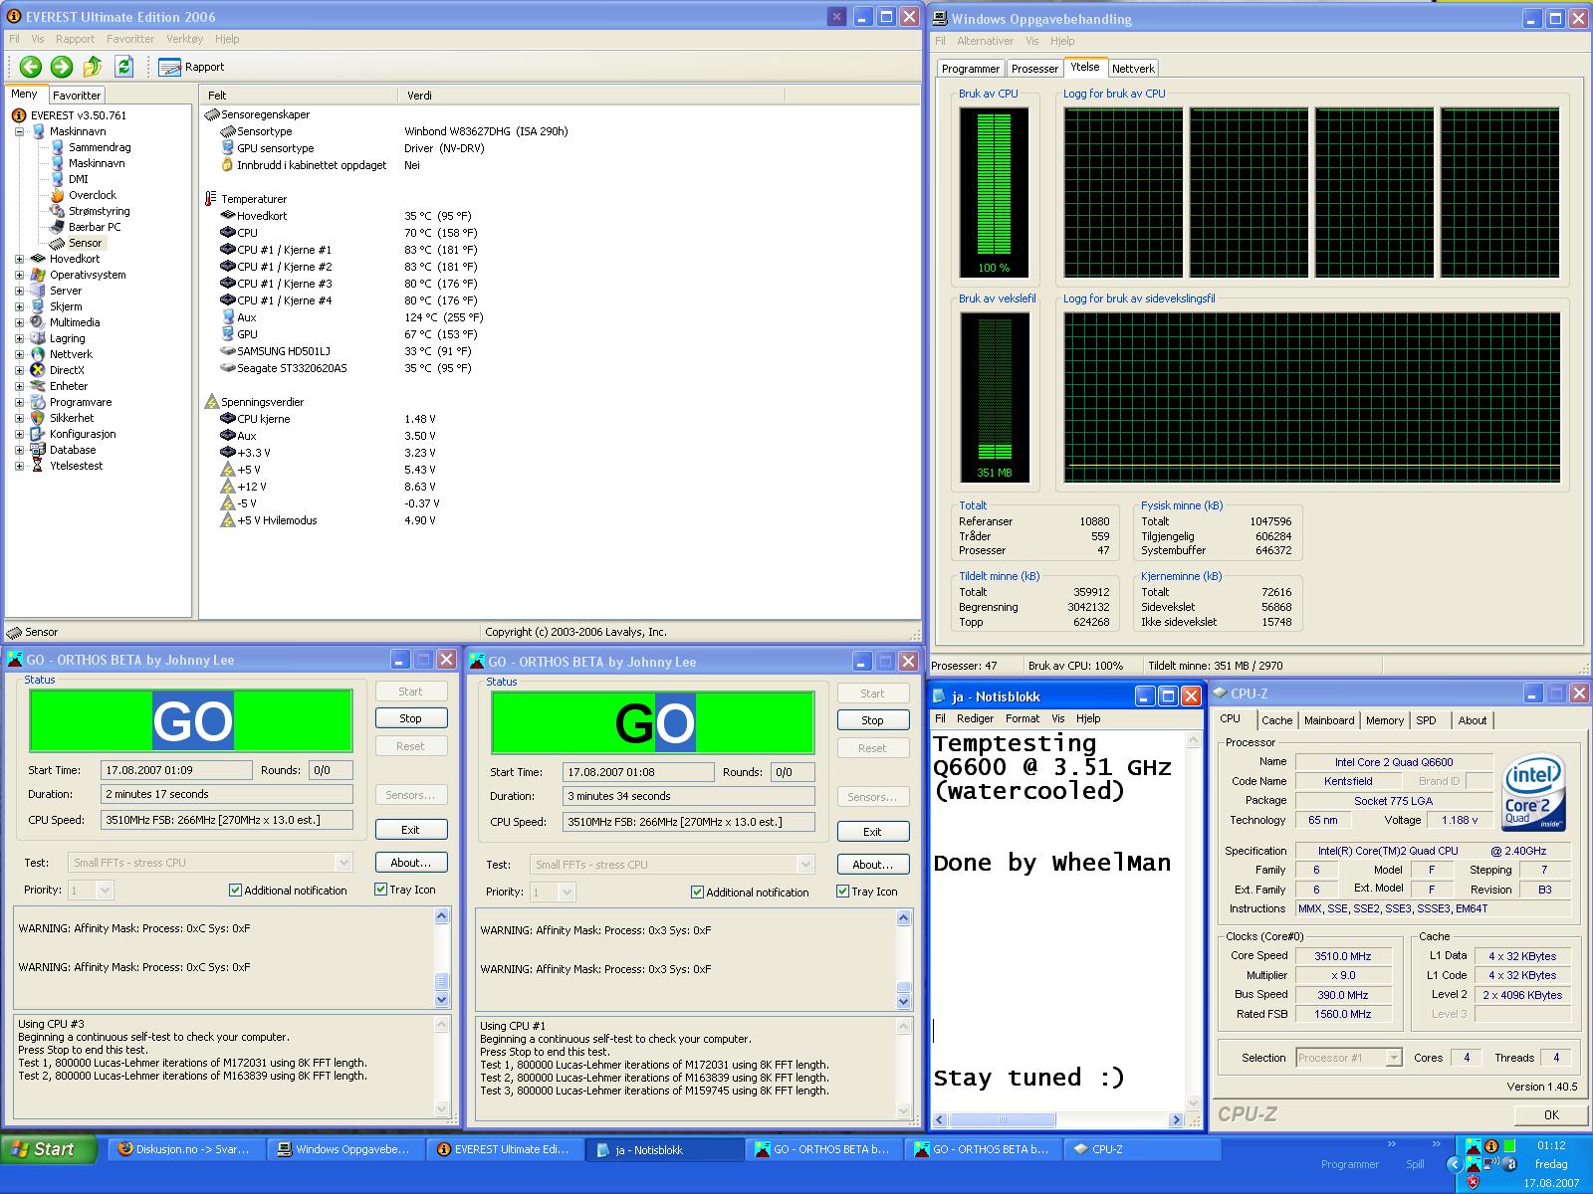Toggle Tray Icon in left ORTHOS window

click(380, 890)
